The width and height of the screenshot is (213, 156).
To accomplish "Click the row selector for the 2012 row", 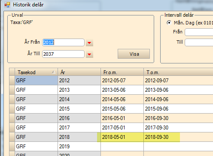I will point(12,81).
